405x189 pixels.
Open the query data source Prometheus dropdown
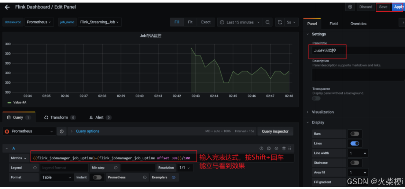pos(29,131)
